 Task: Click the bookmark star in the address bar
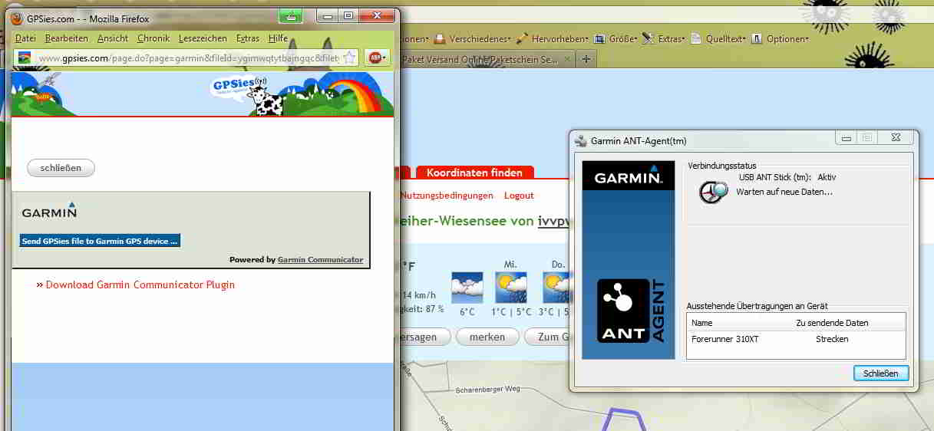pos(349,58)
